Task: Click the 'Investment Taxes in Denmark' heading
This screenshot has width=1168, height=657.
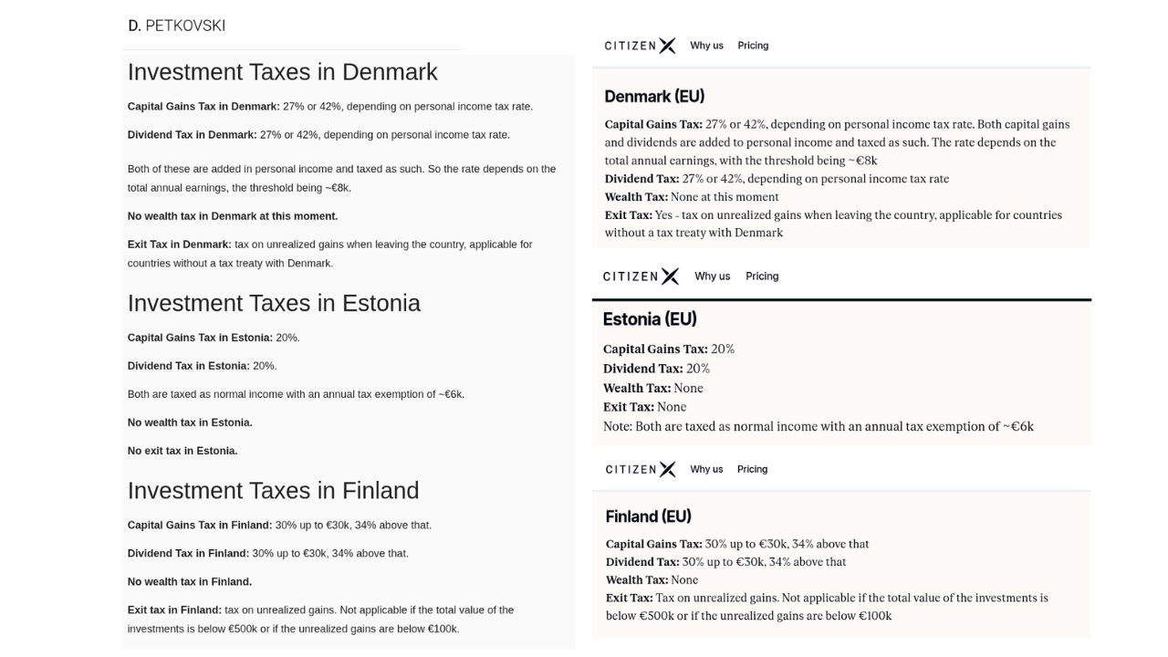Action: 282,72
